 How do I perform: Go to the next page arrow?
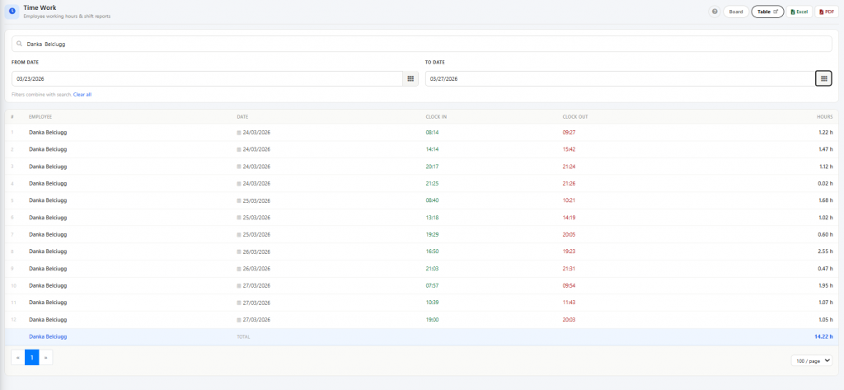point(46,357)
